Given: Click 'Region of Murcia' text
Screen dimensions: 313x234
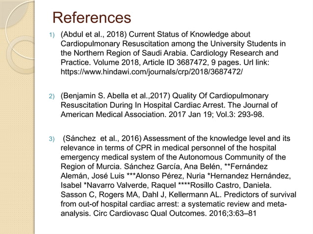Looking at the screenshot, I should [x=91, y=166].
